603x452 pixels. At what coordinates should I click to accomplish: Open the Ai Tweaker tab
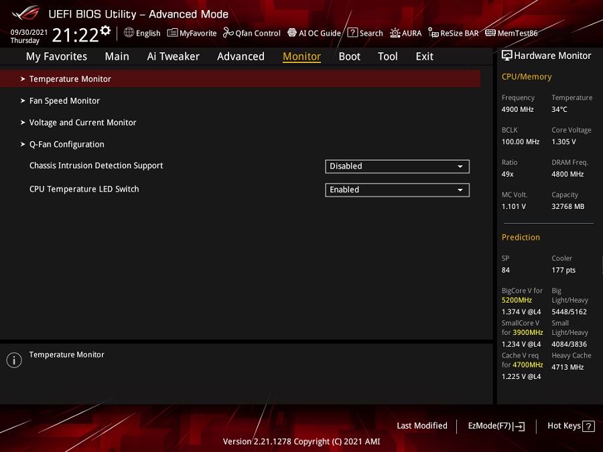tap(173, 56)
